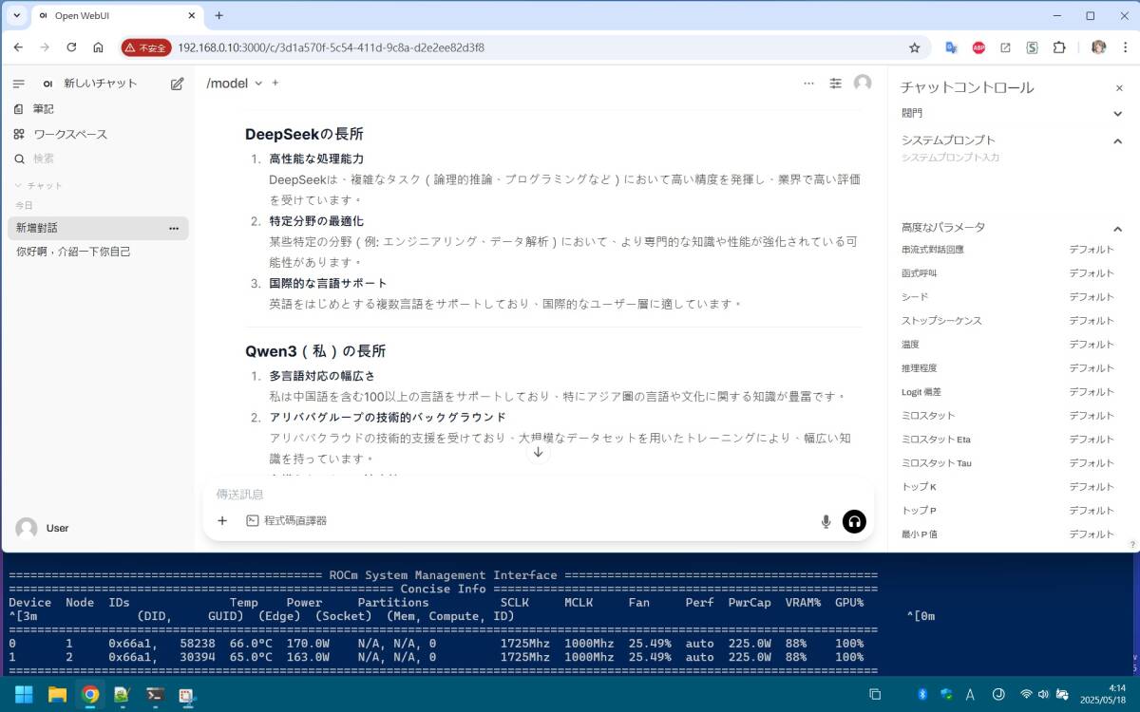Click the terminal icon in taskbar
This screenshot has height=712, width=1140.
click(x=154, y=694)
